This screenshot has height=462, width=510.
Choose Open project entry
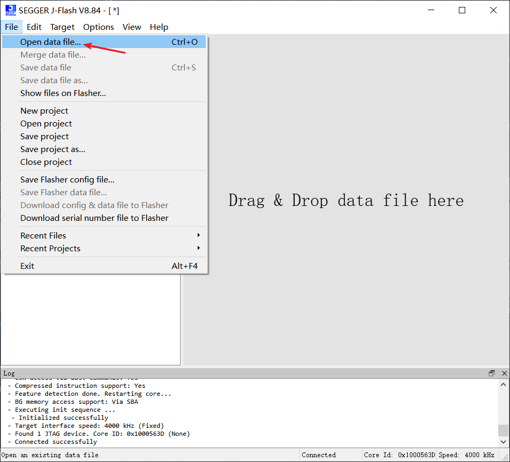pos(104,124)
